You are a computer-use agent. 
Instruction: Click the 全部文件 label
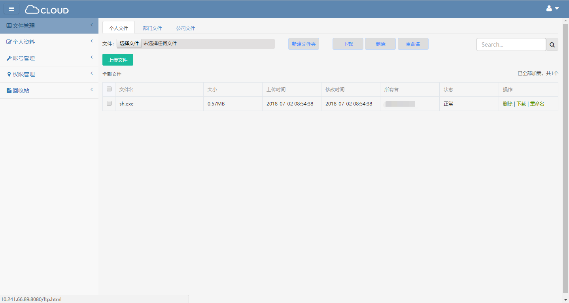(x=112, y=74)
